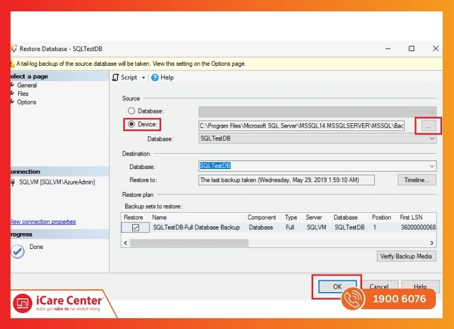
Task: Click the Name column header
Action: click(x=159, y=217)
